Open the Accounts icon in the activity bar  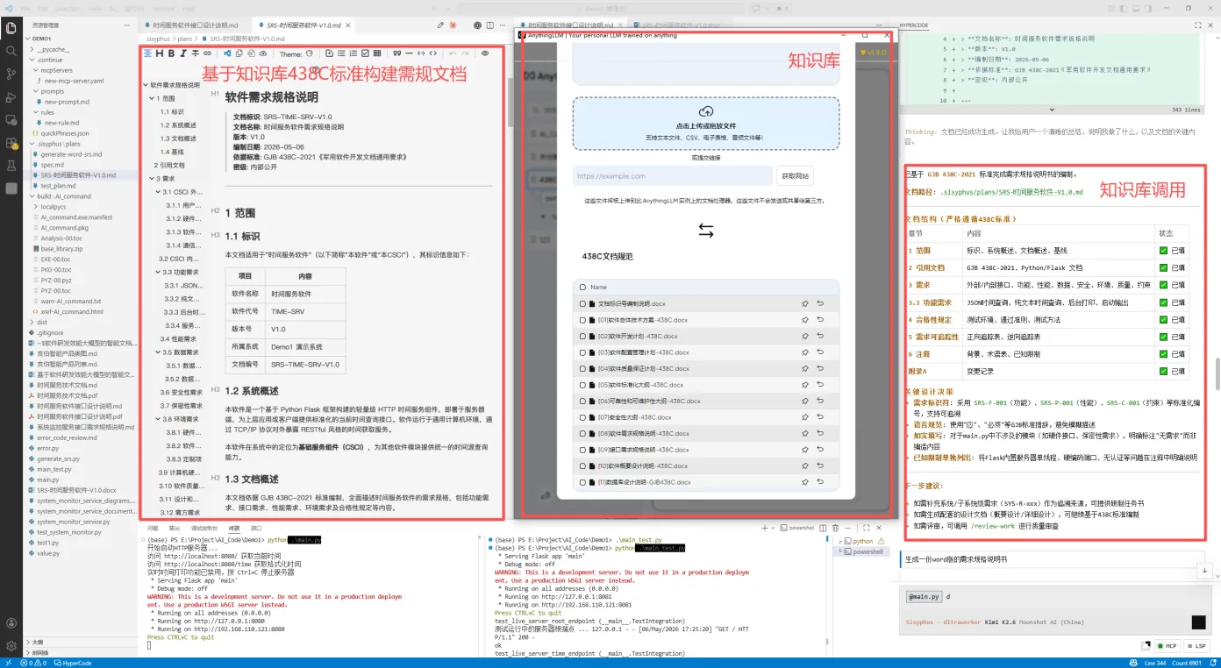click(11, 623)
